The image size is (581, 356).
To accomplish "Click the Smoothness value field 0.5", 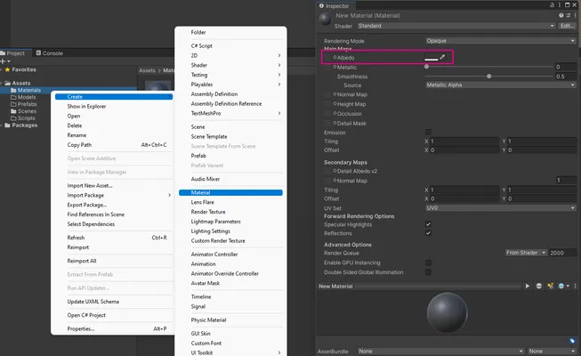I will (566, 77).
